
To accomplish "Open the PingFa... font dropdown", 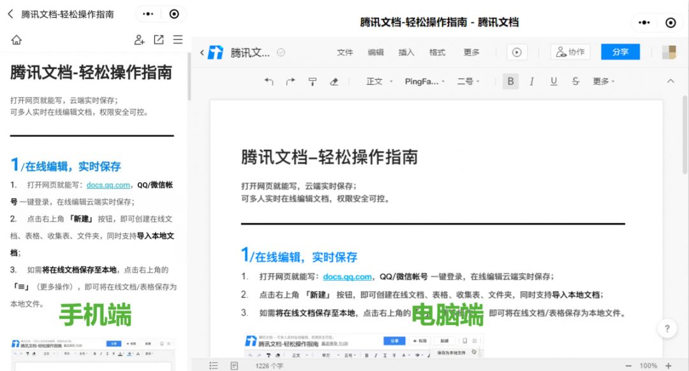I will (425, 81).
